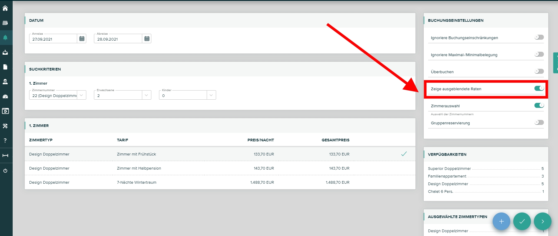This screenshot has height=236, width=558.
Task: Click the bell icon in sidebar
Action: (x=5, y=38)
